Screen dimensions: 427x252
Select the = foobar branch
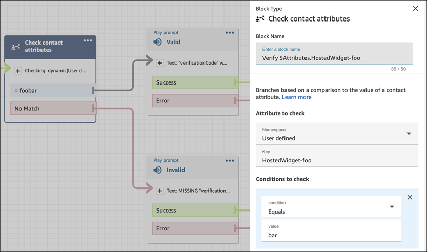[x=51, y=91]
